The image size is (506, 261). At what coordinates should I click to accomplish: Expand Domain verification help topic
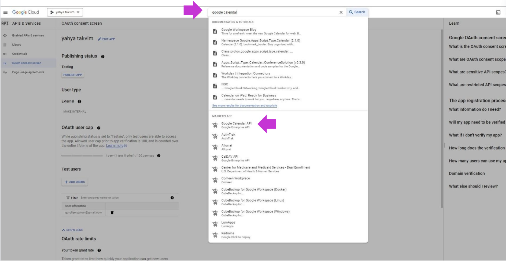pyautogui.click(x=467, y=174)
